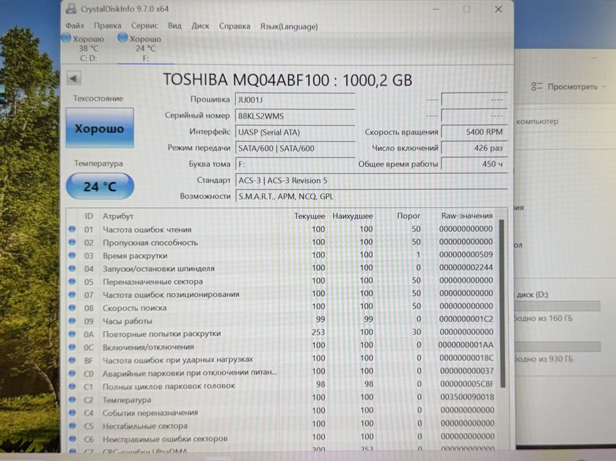Image resolution: width=616 pixels, height=461 pixels.
Task: Click the status dot for attribute 0A
Action: click(72, 334)
